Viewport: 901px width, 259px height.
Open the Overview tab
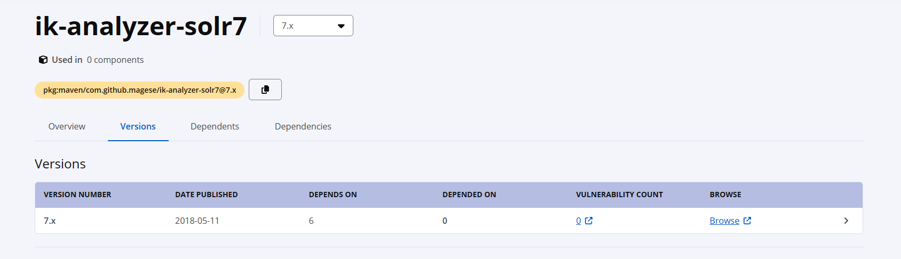point(67,126)
